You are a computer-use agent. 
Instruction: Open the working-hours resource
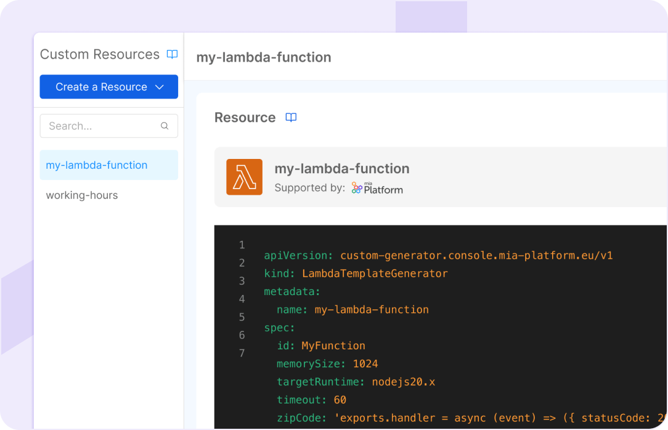coord(82,195)
